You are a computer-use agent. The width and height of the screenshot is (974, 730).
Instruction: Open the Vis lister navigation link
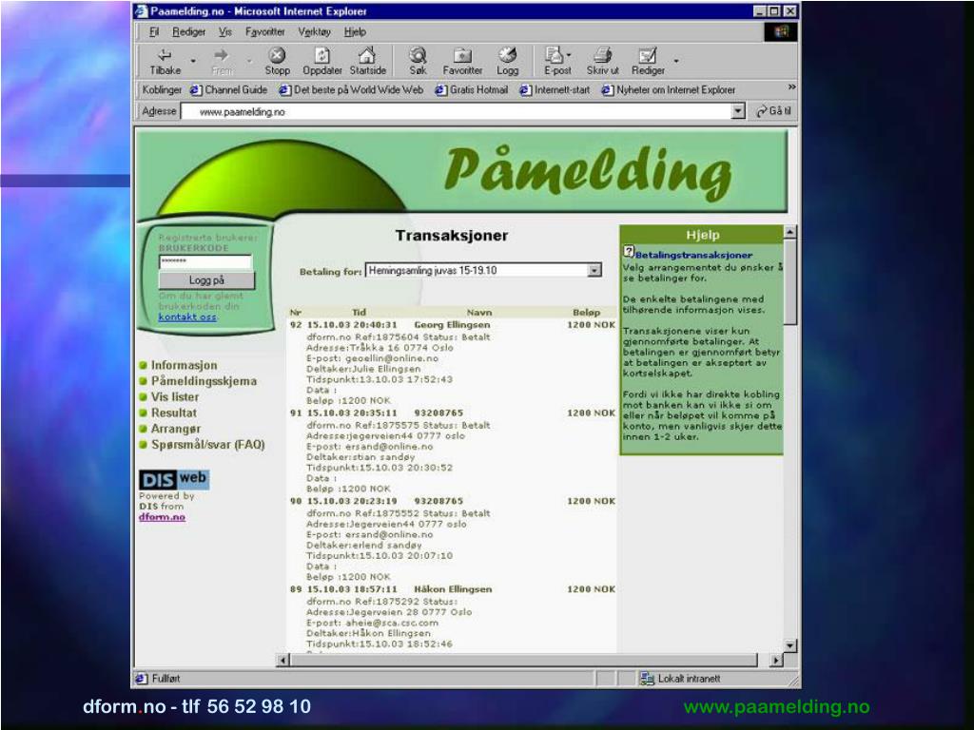click(175, 396)
